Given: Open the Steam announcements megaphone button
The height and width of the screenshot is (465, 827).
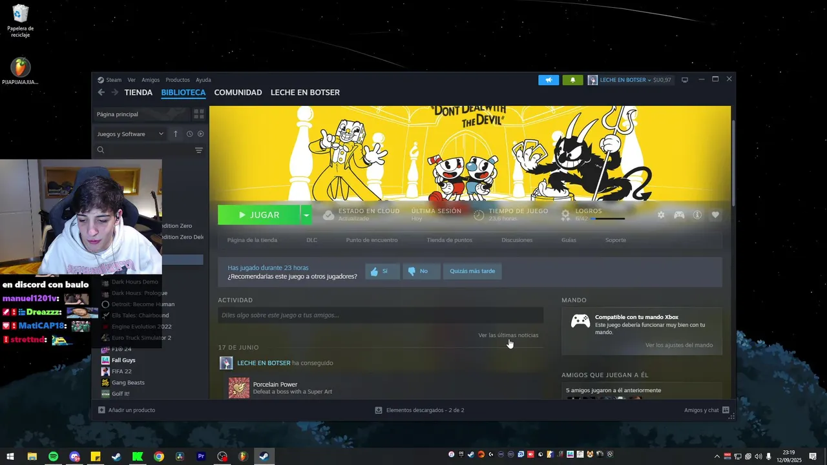Looking at the screenshot, I should [x=549, y=80].
